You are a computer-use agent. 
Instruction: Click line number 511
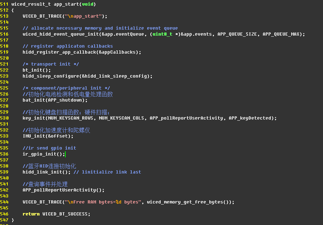4,4
